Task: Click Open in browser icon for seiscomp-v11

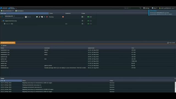Action: click(x=37, y=17)
